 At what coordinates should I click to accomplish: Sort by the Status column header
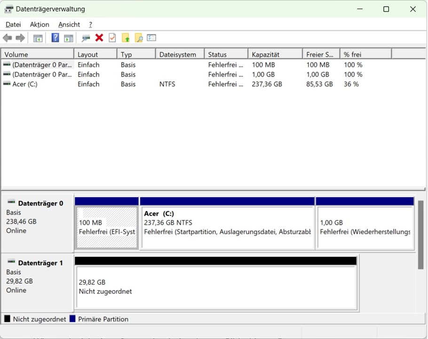(x=226, y=54)
